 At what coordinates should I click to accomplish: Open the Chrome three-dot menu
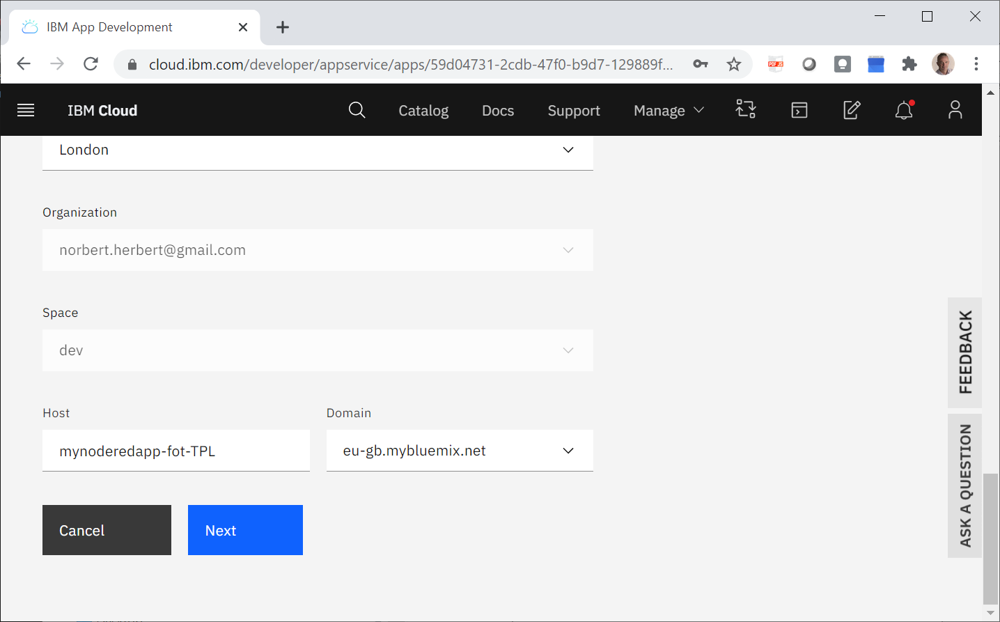pos(976,64)
